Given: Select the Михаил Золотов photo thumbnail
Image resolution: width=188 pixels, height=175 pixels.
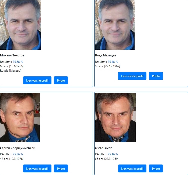Looking at the screenshot, I should click(x=21, y=25).
